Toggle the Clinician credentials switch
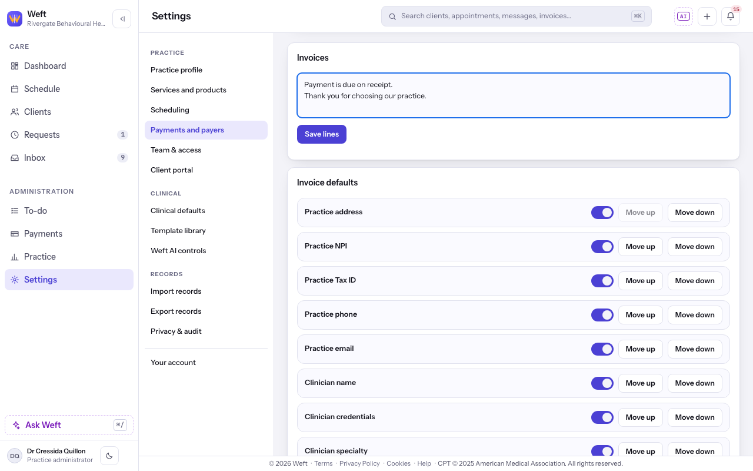 (x=602, y=417)
